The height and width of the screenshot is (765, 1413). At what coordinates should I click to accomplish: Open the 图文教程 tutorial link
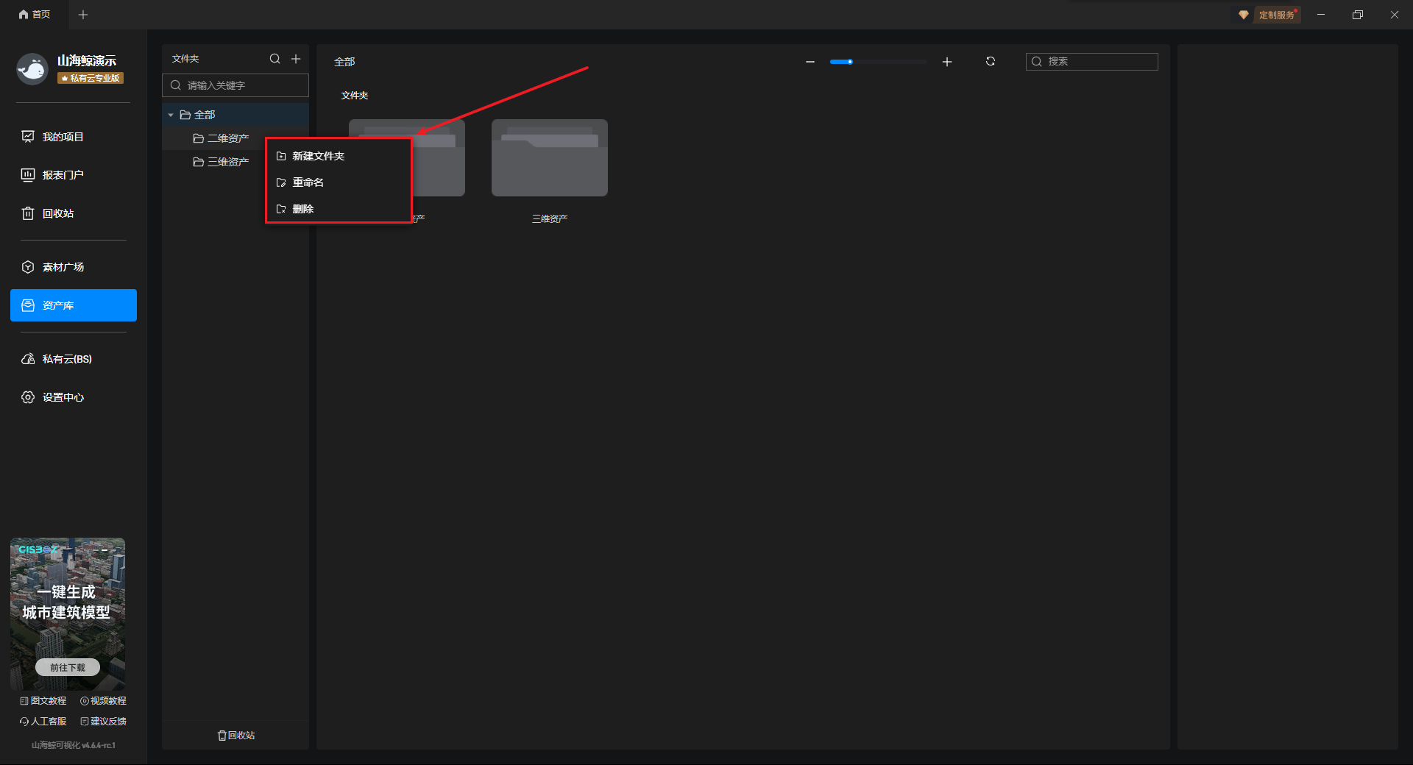click(43, 701)
